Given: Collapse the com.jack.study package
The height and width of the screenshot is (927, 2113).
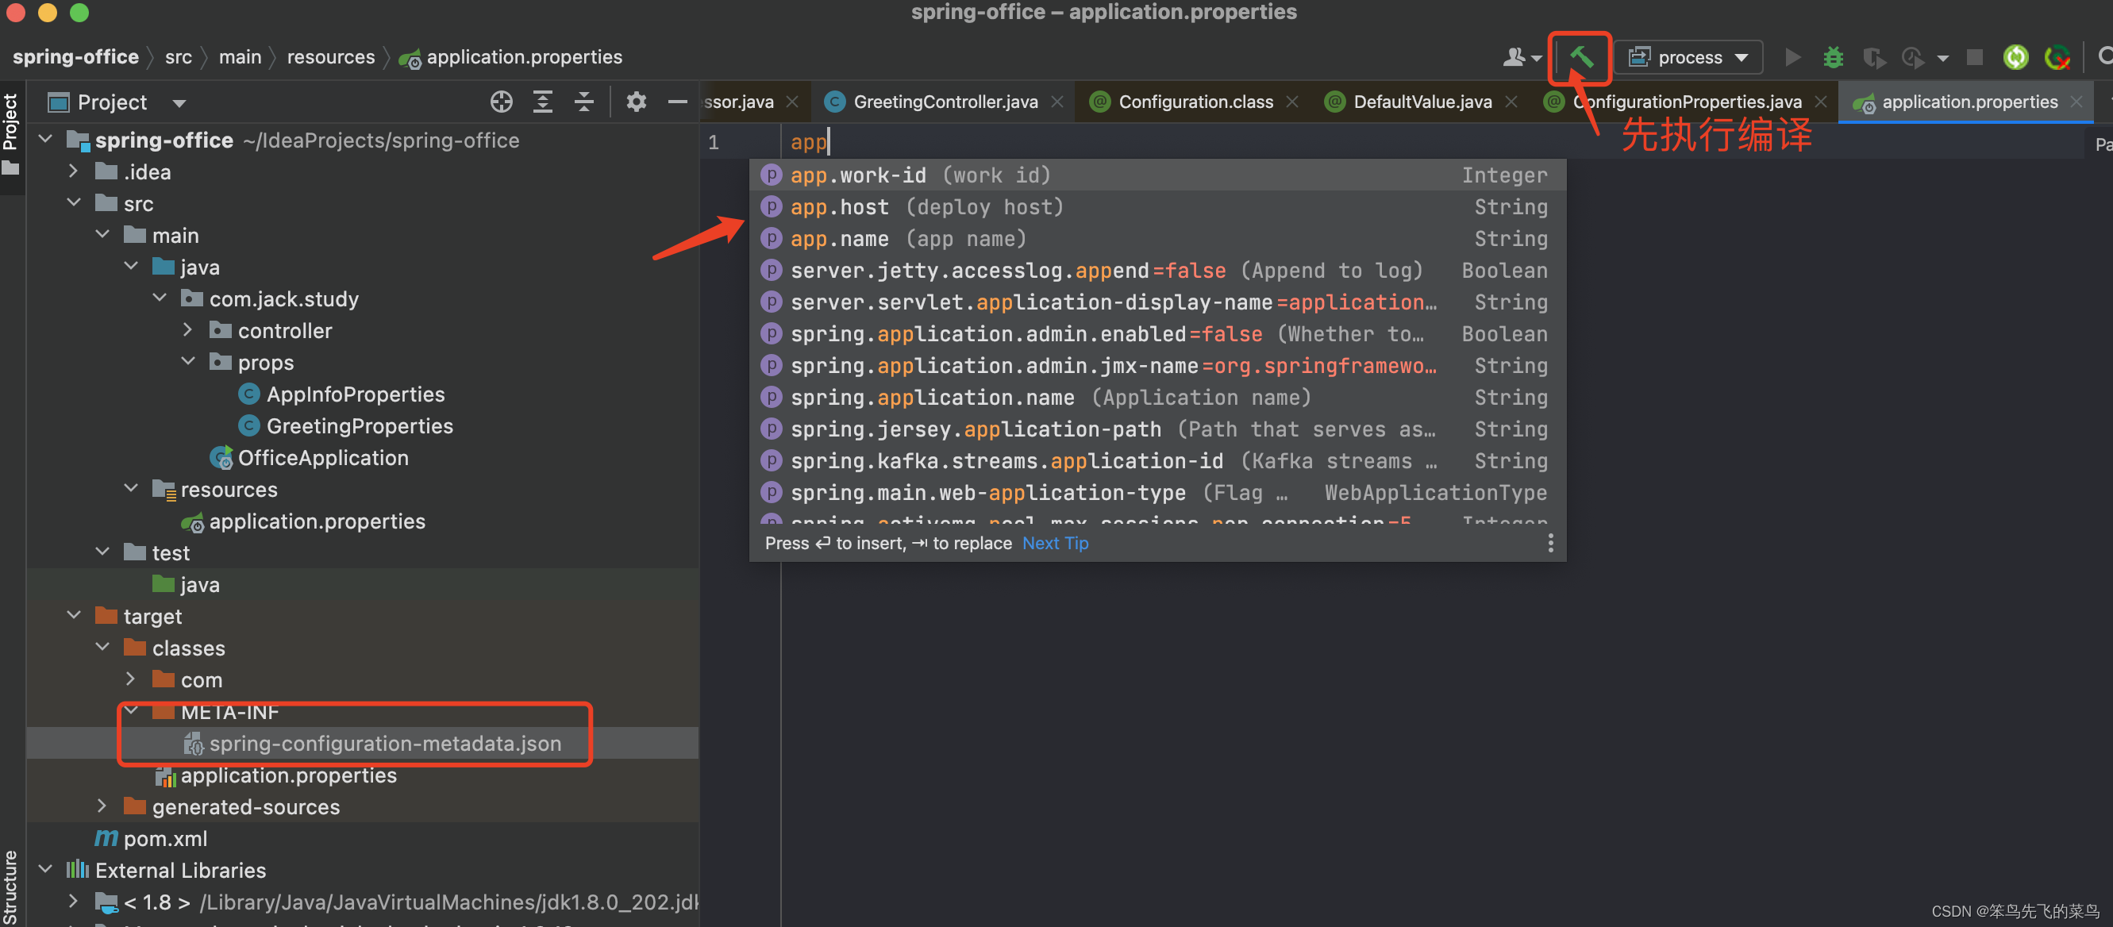Looking at the screenshot, I should [x=160, y=298].
